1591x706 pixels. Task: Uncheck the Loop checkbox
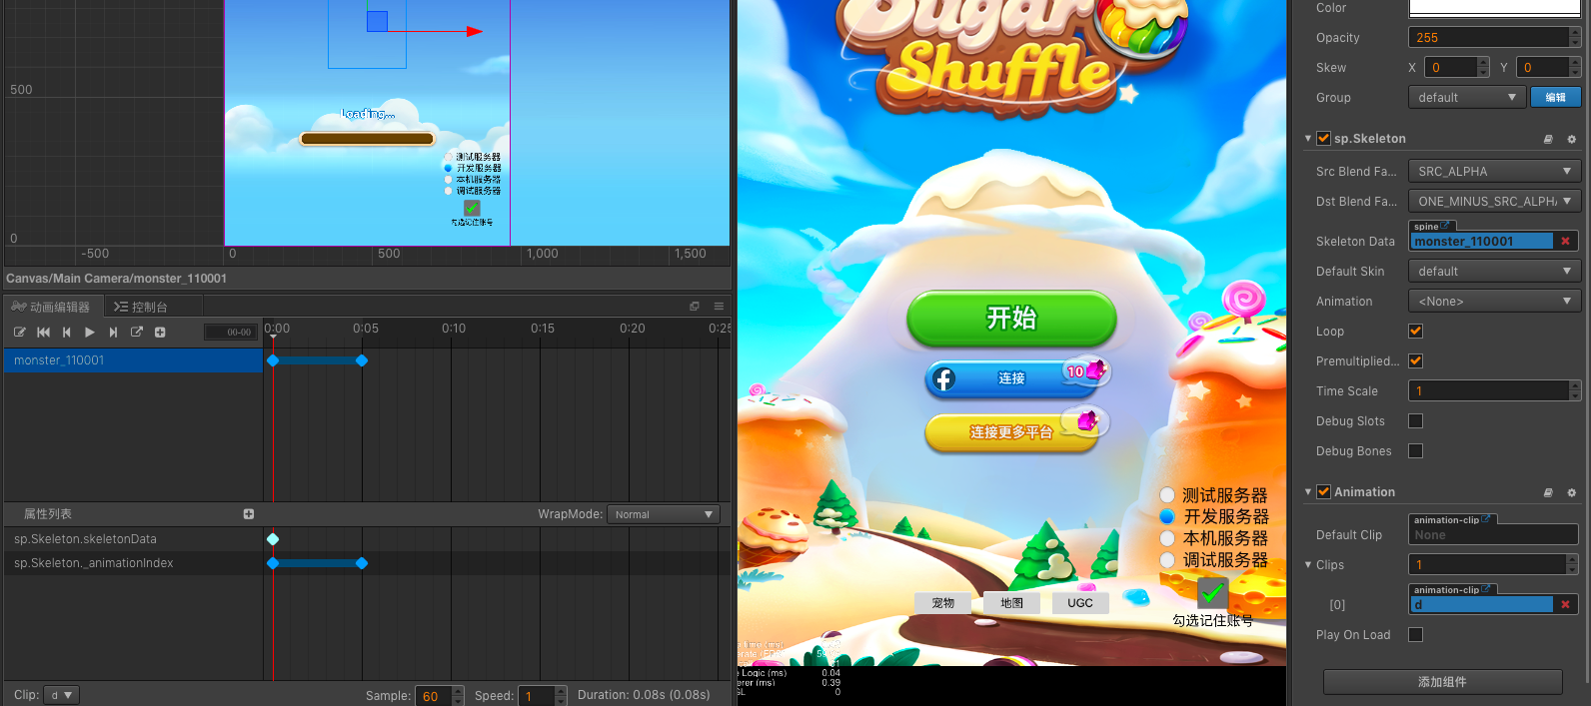tap(1415, 332)
